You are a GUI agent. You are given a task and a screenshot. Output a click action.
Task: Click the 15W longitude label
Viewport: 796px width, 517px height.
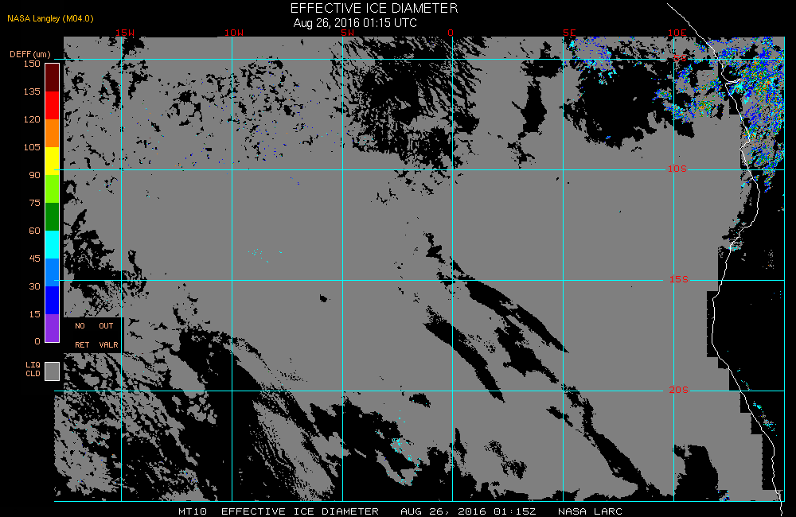click(125, 33)
